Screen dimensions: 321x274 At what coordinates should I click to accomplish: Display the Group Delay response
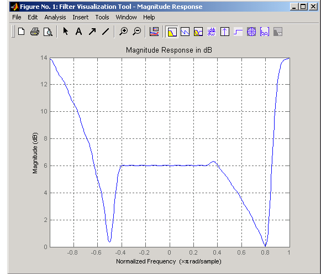(212, 32)
